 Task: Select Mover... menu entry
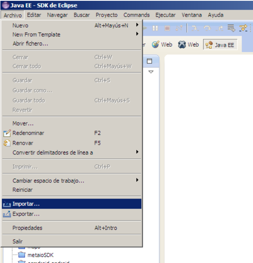tap(72, 124)
